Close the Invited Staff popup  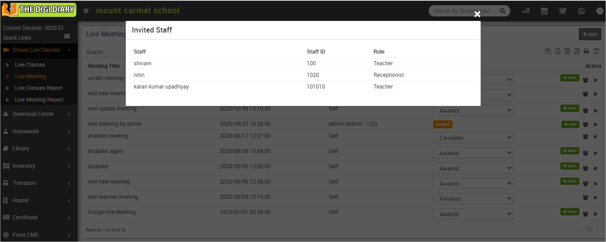click(477, 14)
